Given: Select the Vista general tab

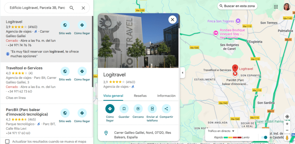Looking at the screenshot, I should coord(113,96).
